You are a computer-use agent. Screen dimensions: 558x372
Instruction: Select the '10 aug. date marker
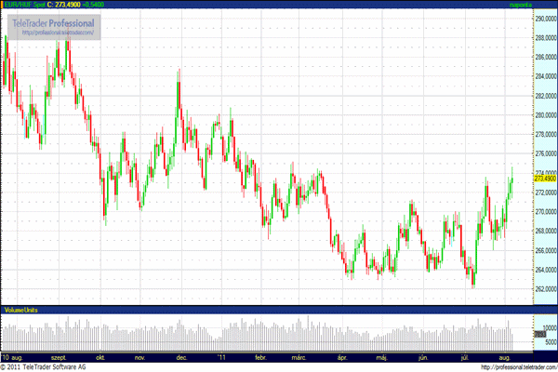13,356
